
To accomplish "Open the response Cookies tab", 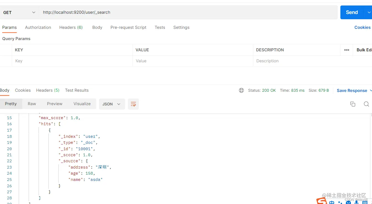I will tap(23, 90).
